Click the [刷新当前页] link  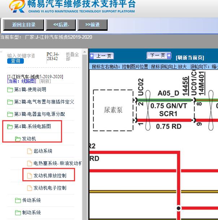tap(190, 58)
